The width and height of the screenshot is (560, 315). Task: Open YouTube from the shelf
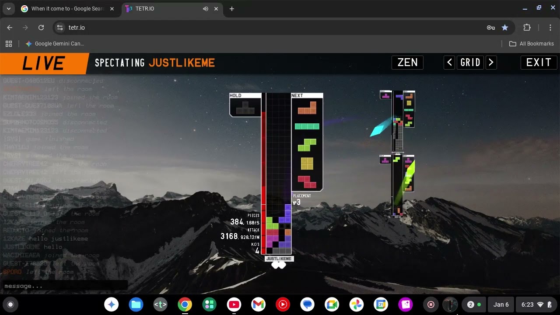[234, 304]
